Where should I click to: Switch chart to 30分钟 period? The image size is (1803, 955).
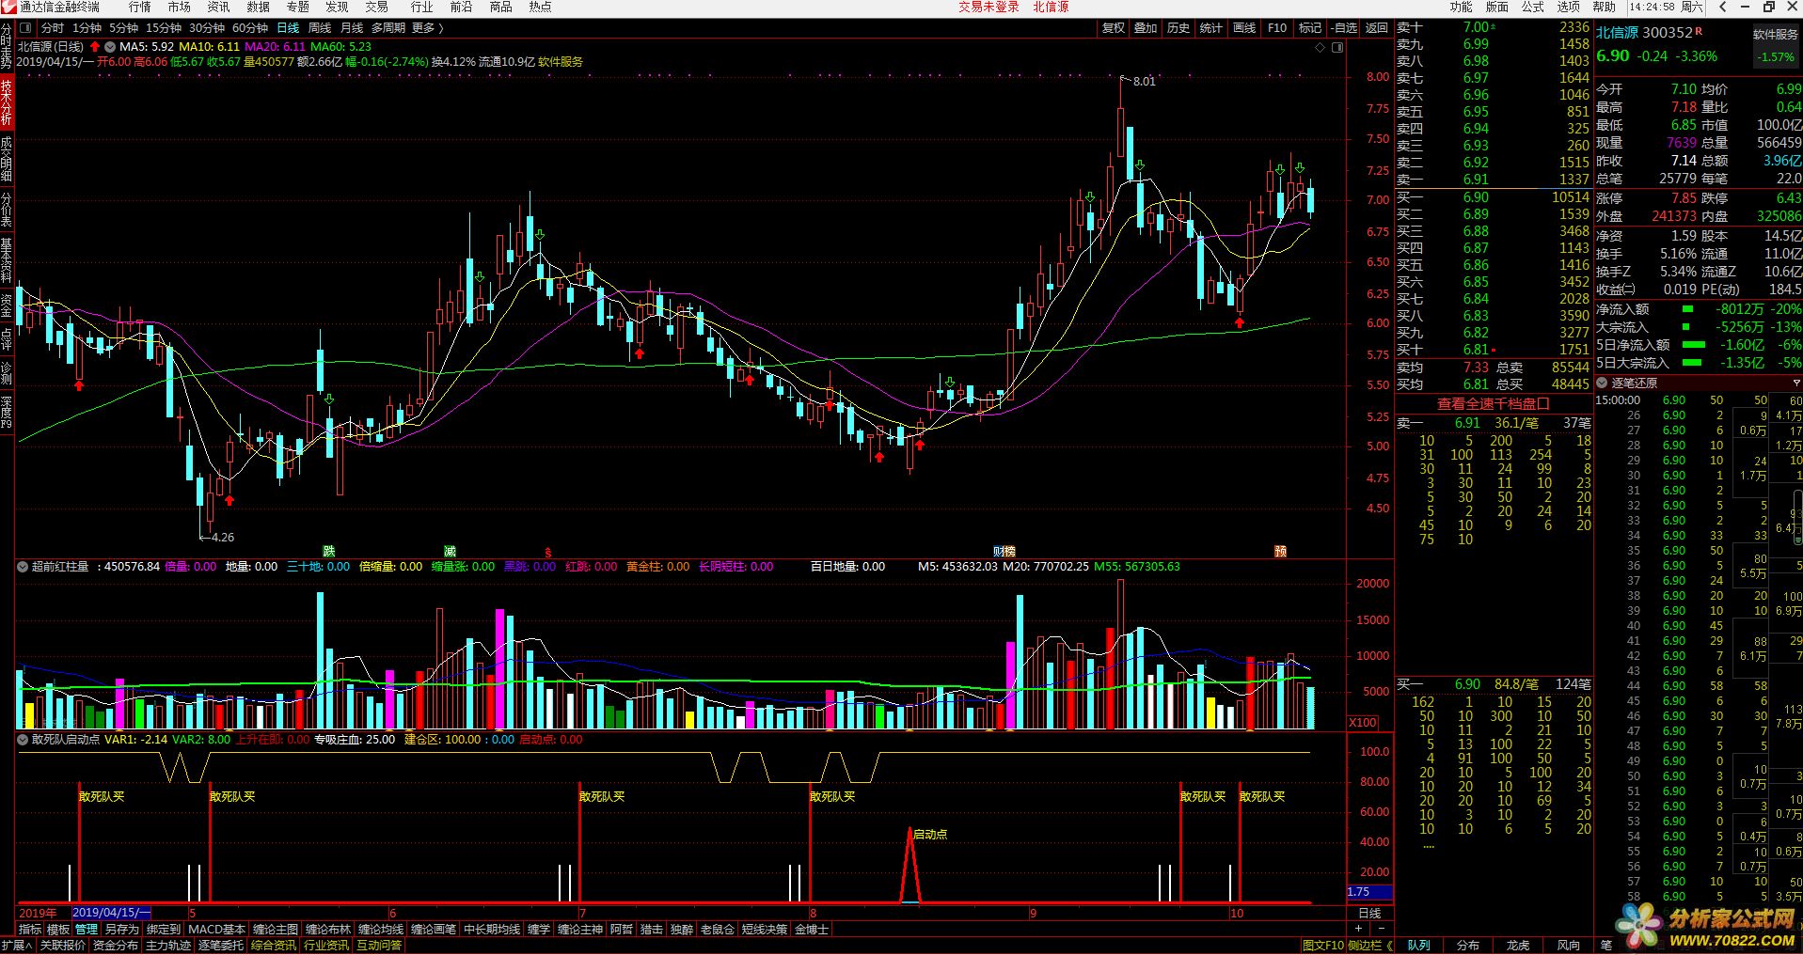point(207,28)
